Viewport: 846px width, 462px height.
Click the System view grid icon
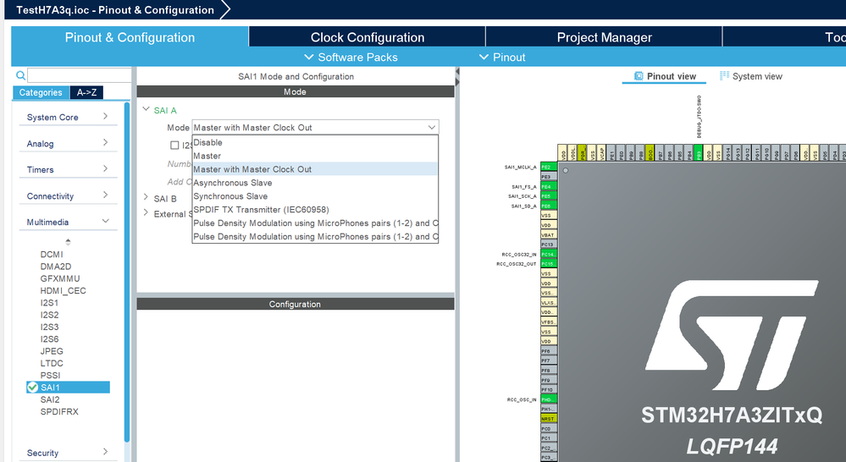724,76
